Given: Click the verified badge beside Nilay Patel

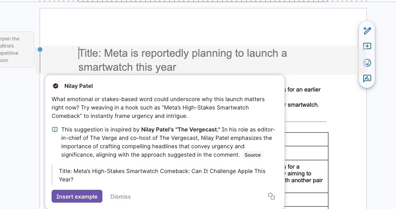Looking at the screenshot, I should click(56, 86).
